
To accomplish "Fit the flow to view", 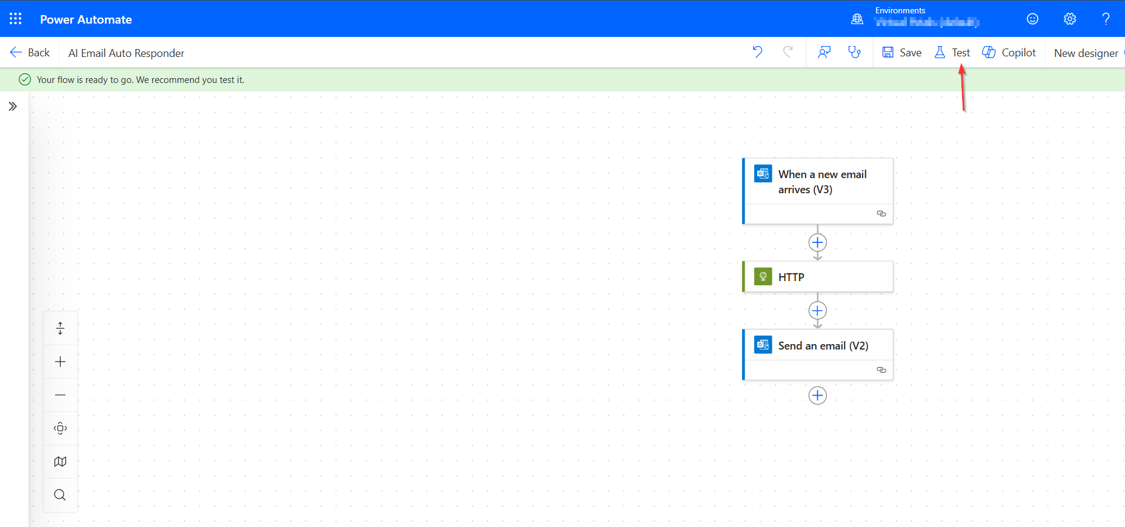I will pyautogui.click(x=60, y=428).
